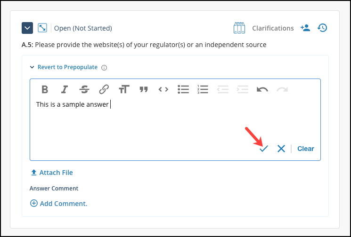Click the expand question fullscreen icon
351x237 pixels.
point(42,28)
